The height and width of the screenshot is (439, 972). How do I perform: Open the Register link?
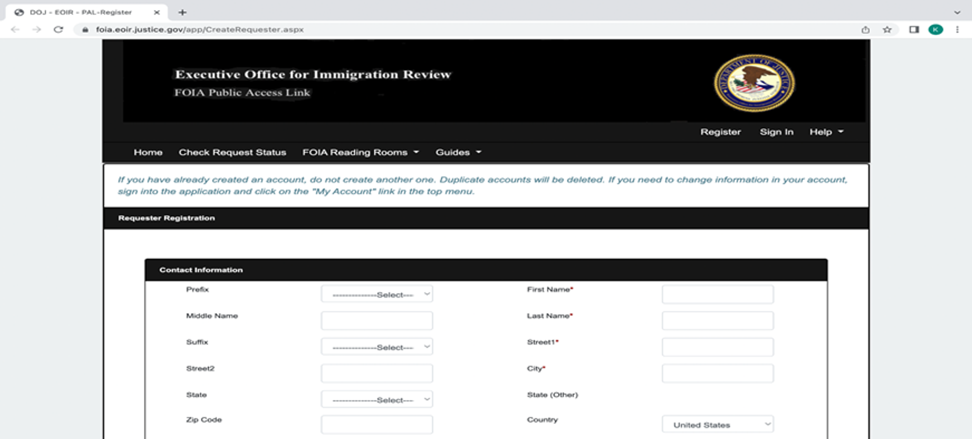click(720, 132)
